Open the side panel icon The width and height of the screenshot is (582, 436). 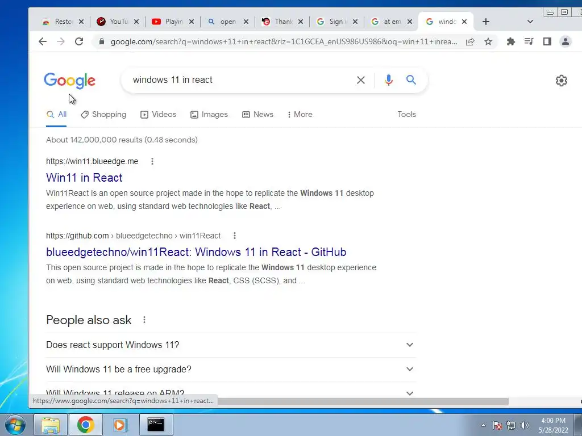pyautogui.click(x=547, y=41)
